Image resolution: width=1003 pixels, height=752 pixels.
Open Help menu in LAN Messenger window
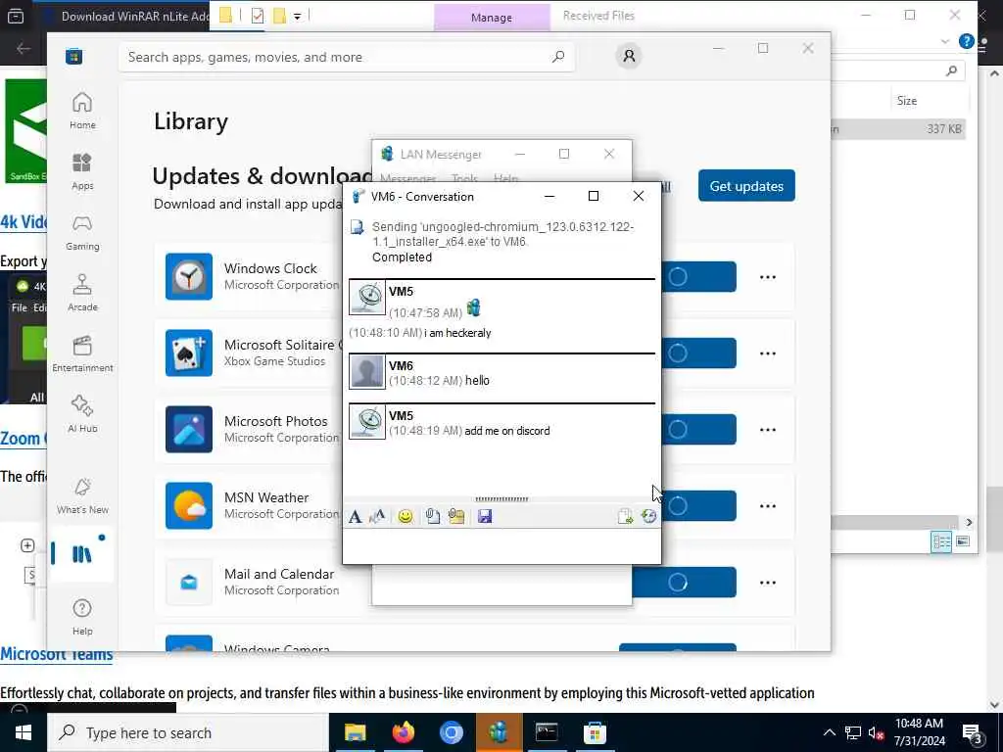click(x=505, y=178)
